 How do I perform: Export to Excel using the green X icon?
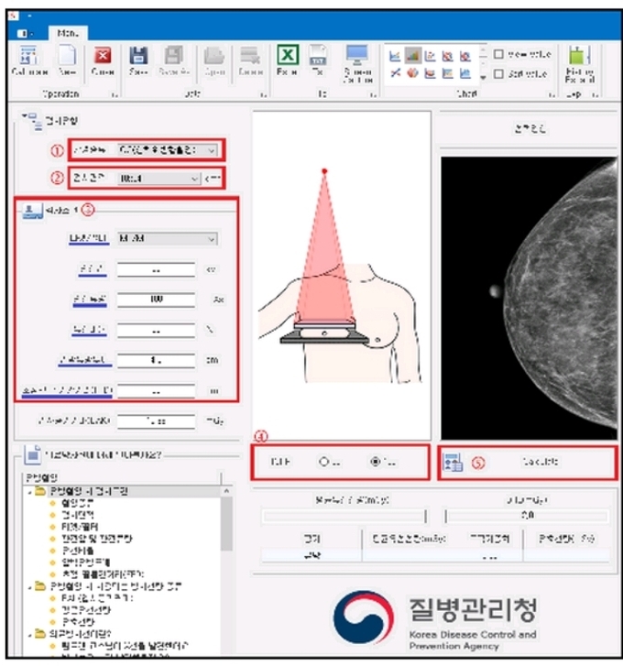point(288,55)
